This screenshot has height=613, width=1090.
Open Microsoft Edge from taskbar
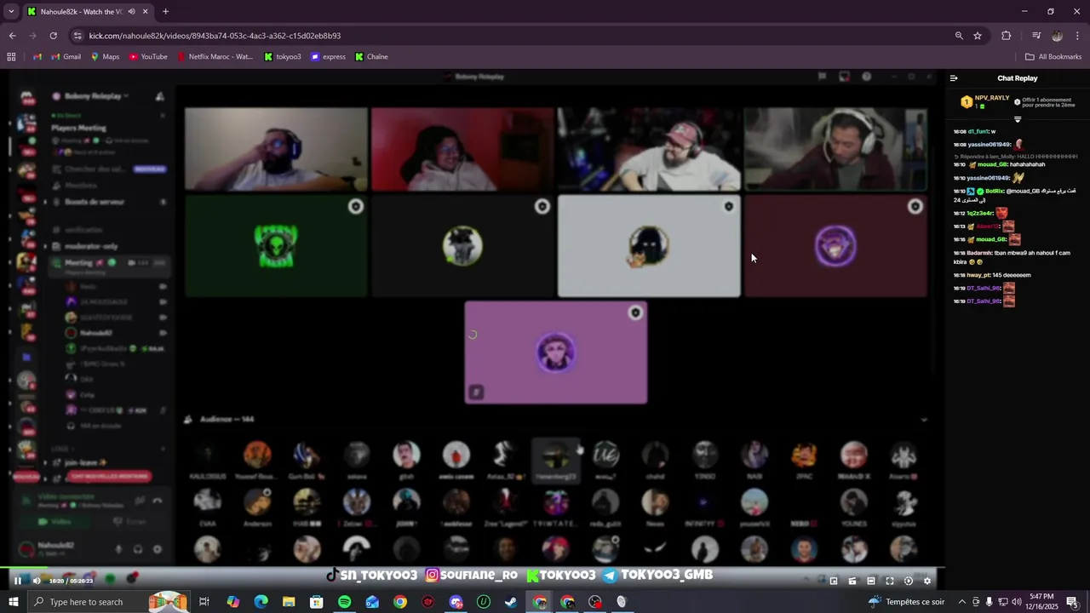click(261, 602)
